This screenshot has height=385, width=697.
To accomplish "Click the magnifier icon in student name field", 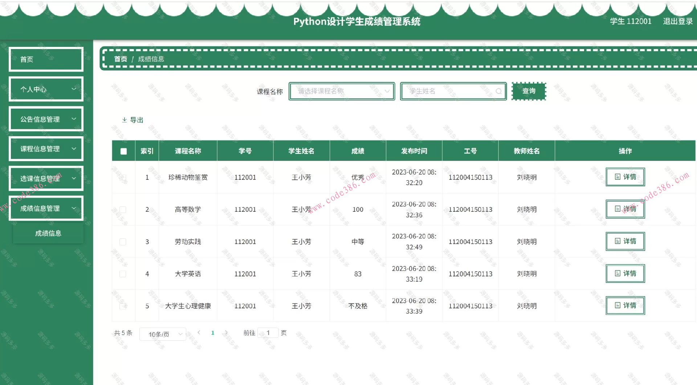I will point(499,91).
